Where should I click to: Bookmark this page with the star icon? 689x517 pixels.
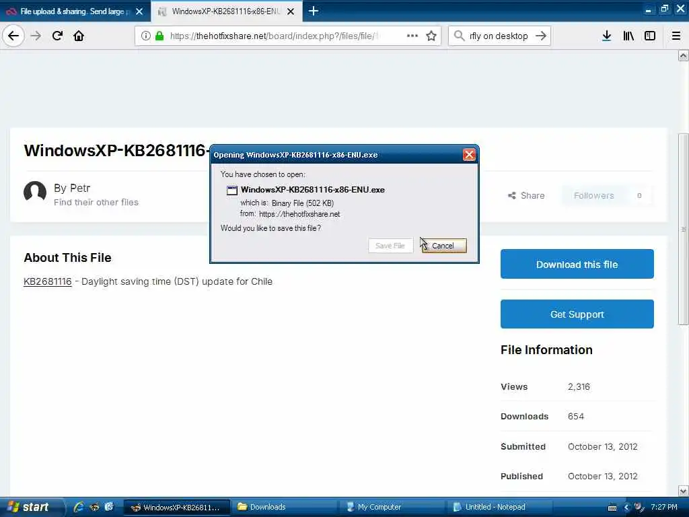pyautogui.click(x=431, y=36)
